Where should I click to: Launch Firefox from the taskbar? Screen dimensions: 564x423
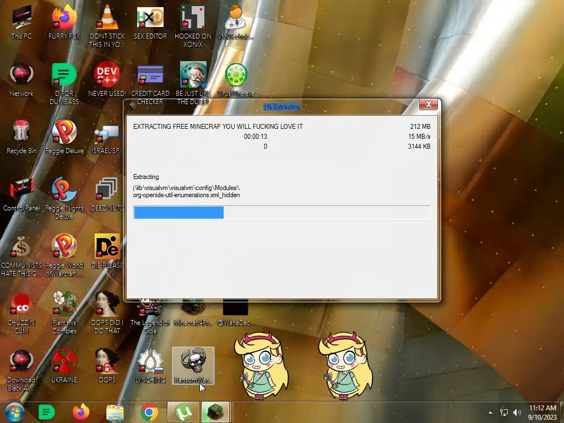(x=80, y=412)
